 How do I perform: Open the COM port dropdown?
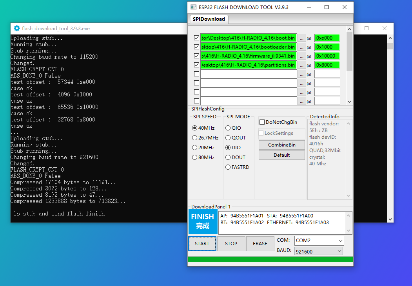(x=340, y=241)
